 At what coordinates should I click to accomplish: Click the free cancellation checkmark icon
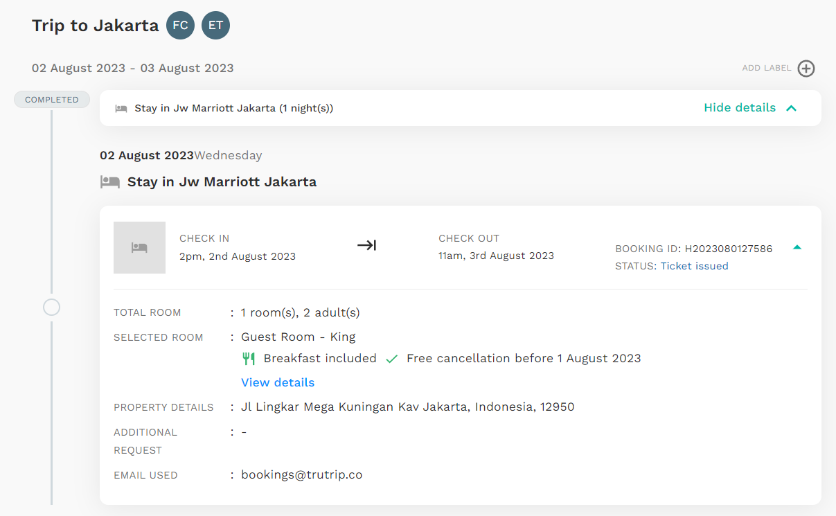[392, 359]
